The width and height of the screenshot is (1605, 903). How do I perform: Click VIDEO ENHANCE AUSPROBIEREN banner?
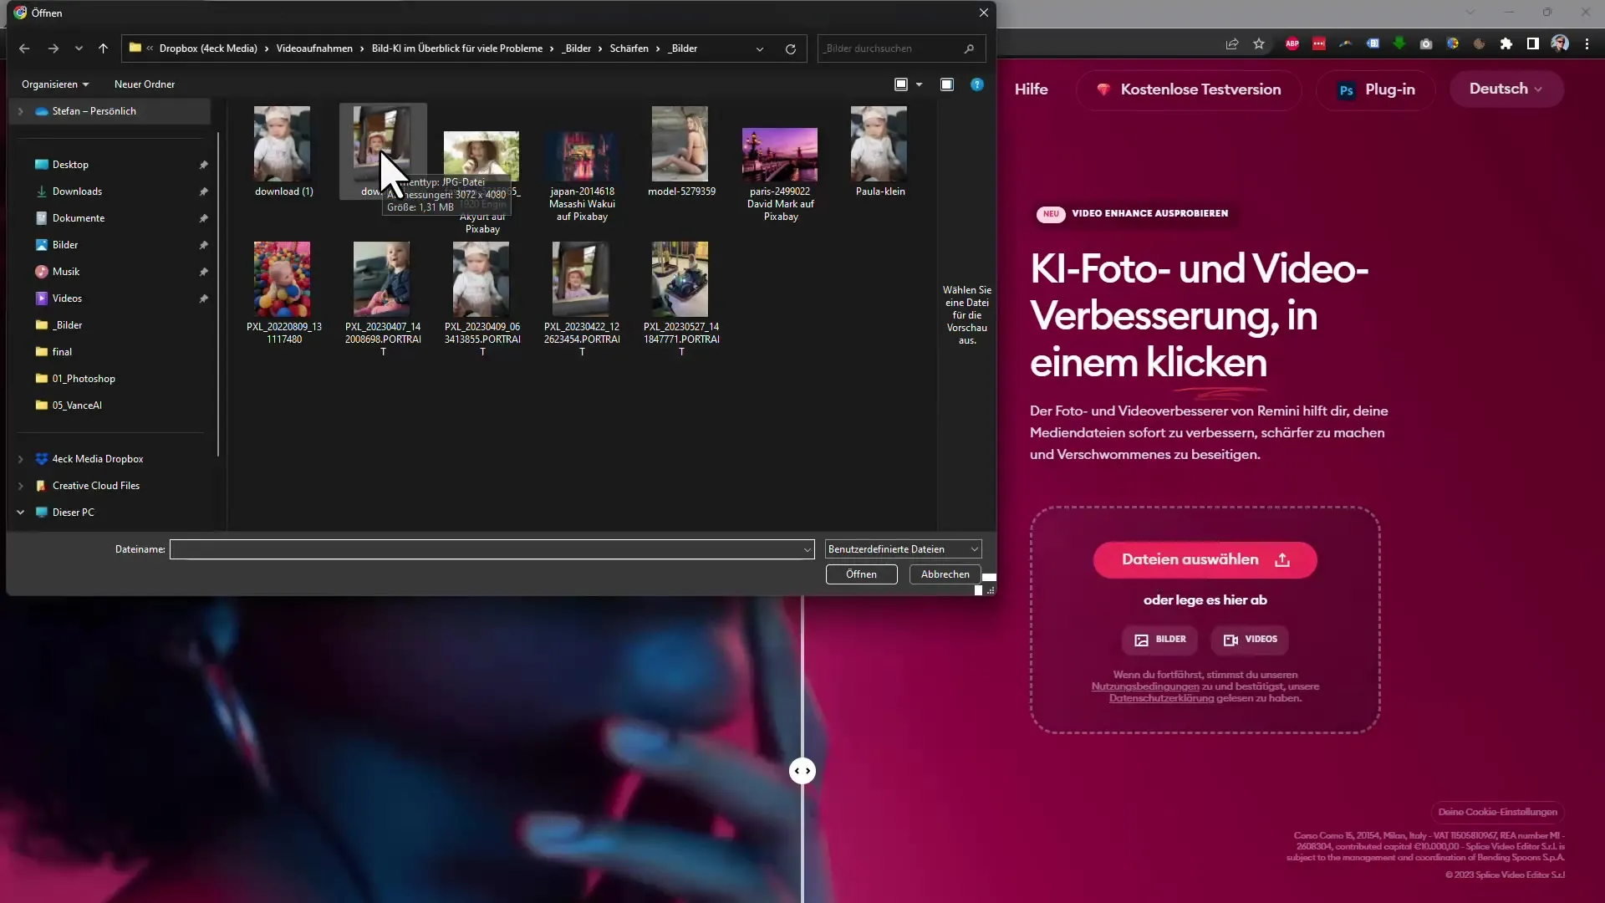coord(1133,213)
